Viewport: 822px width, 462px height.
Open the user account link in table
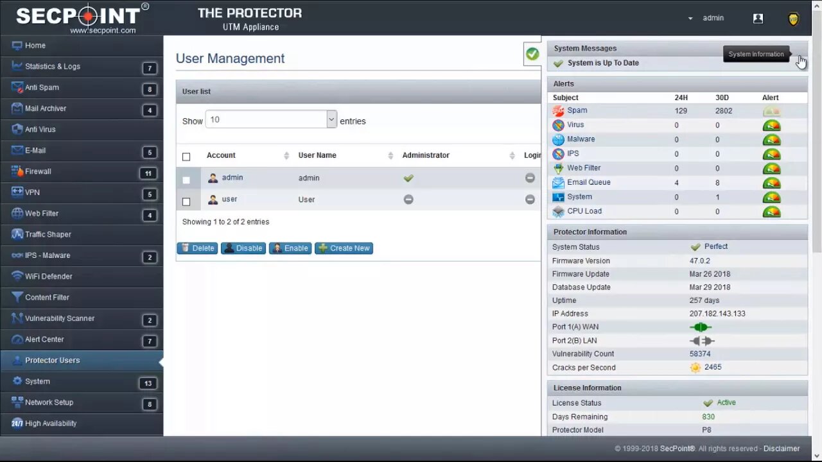point(229,199)
